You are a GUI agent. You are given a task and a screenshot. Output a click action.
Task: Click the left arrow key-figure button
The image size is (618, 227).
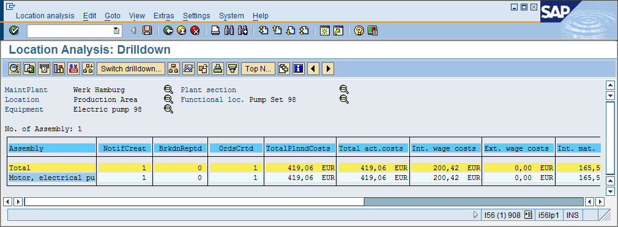[x=313, y=69]
